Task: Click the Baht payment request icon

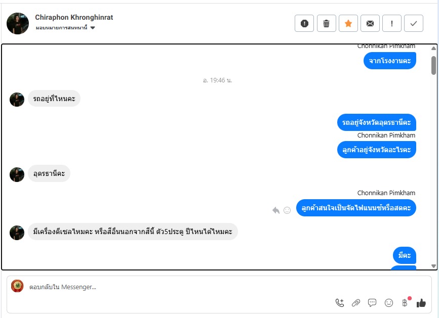Action: click(405, 303)
